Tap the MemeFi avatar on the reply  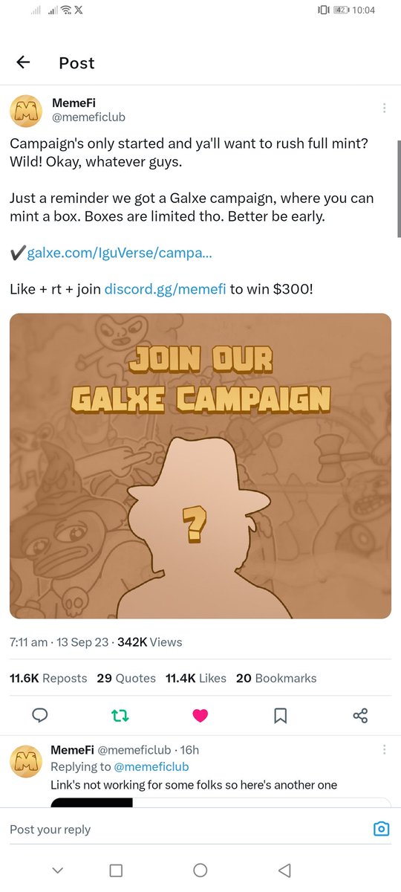pos(25,760)
